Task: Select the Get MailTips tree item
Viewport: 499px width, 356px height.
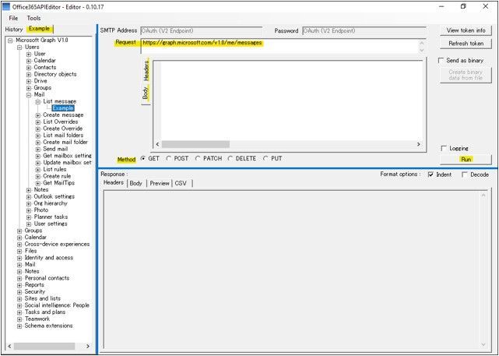Action: tap(59, 183)
